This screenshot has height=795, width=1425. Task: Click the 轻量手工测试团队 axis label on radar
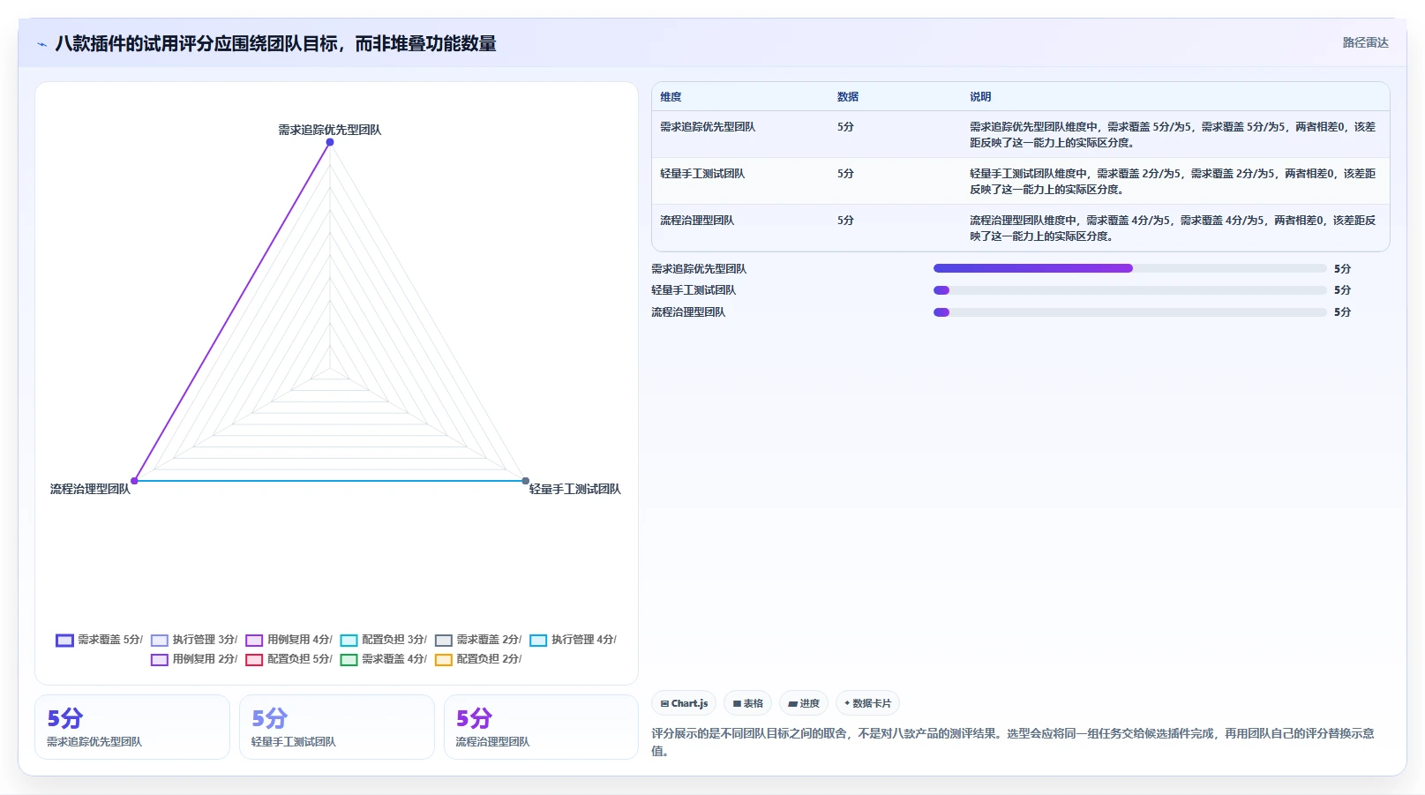coord(575,489)
